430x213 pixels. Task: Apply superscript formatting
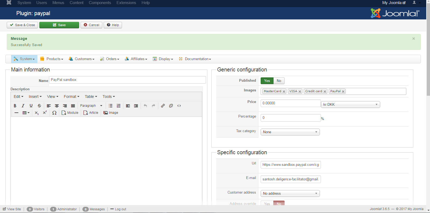tap(45, 113)
